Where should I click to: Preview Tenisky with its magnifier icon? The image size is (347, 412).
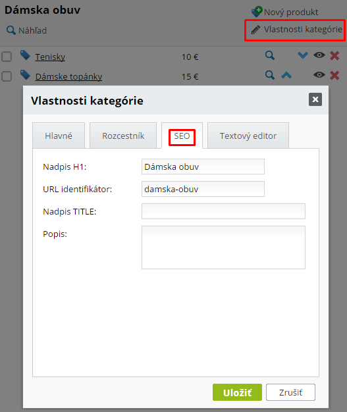270,55
